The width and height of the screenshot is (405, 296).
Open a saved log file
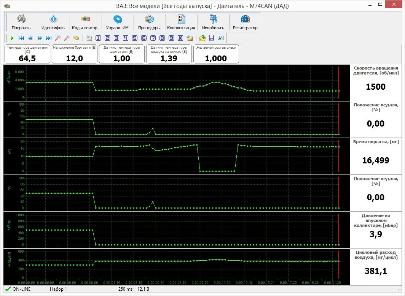pyautogui.click(x=202, y=38)
